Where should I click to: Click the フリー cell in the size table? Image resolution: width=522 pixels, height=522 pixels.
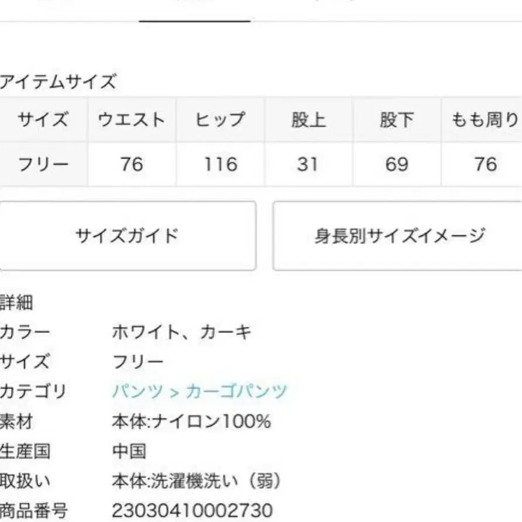43,164
